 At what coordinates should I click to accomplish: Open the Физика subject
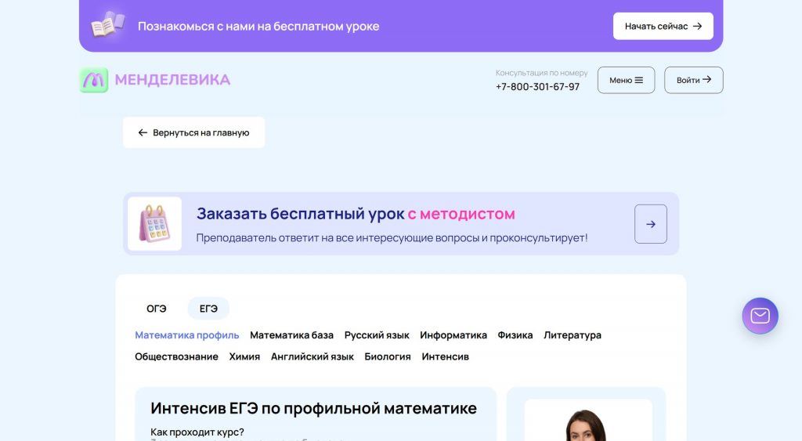(x=515, y=335)
